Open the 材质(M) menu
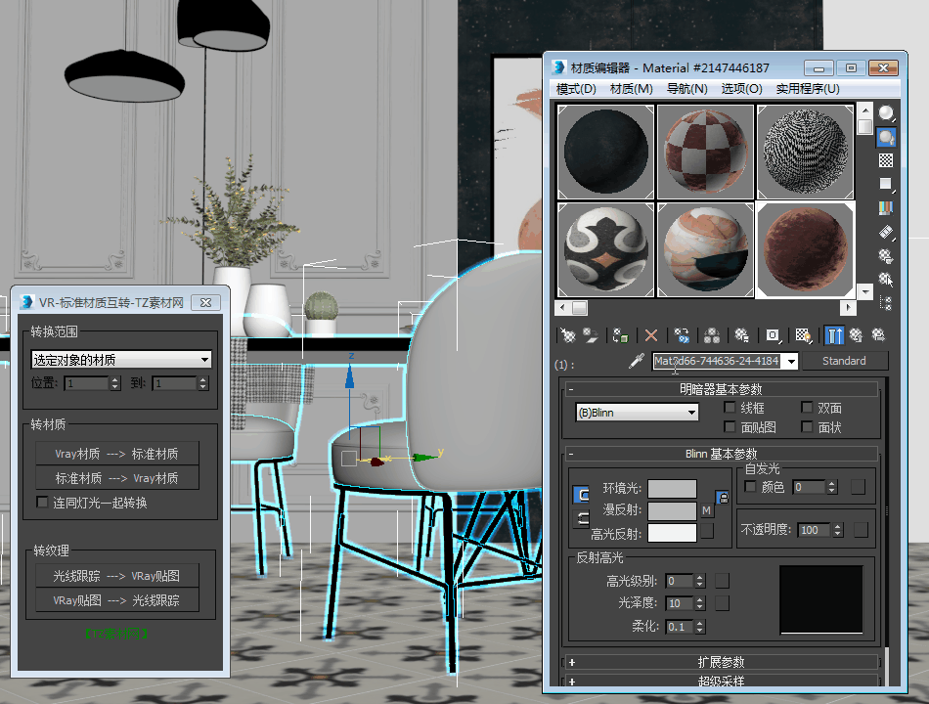 [631, 89]
